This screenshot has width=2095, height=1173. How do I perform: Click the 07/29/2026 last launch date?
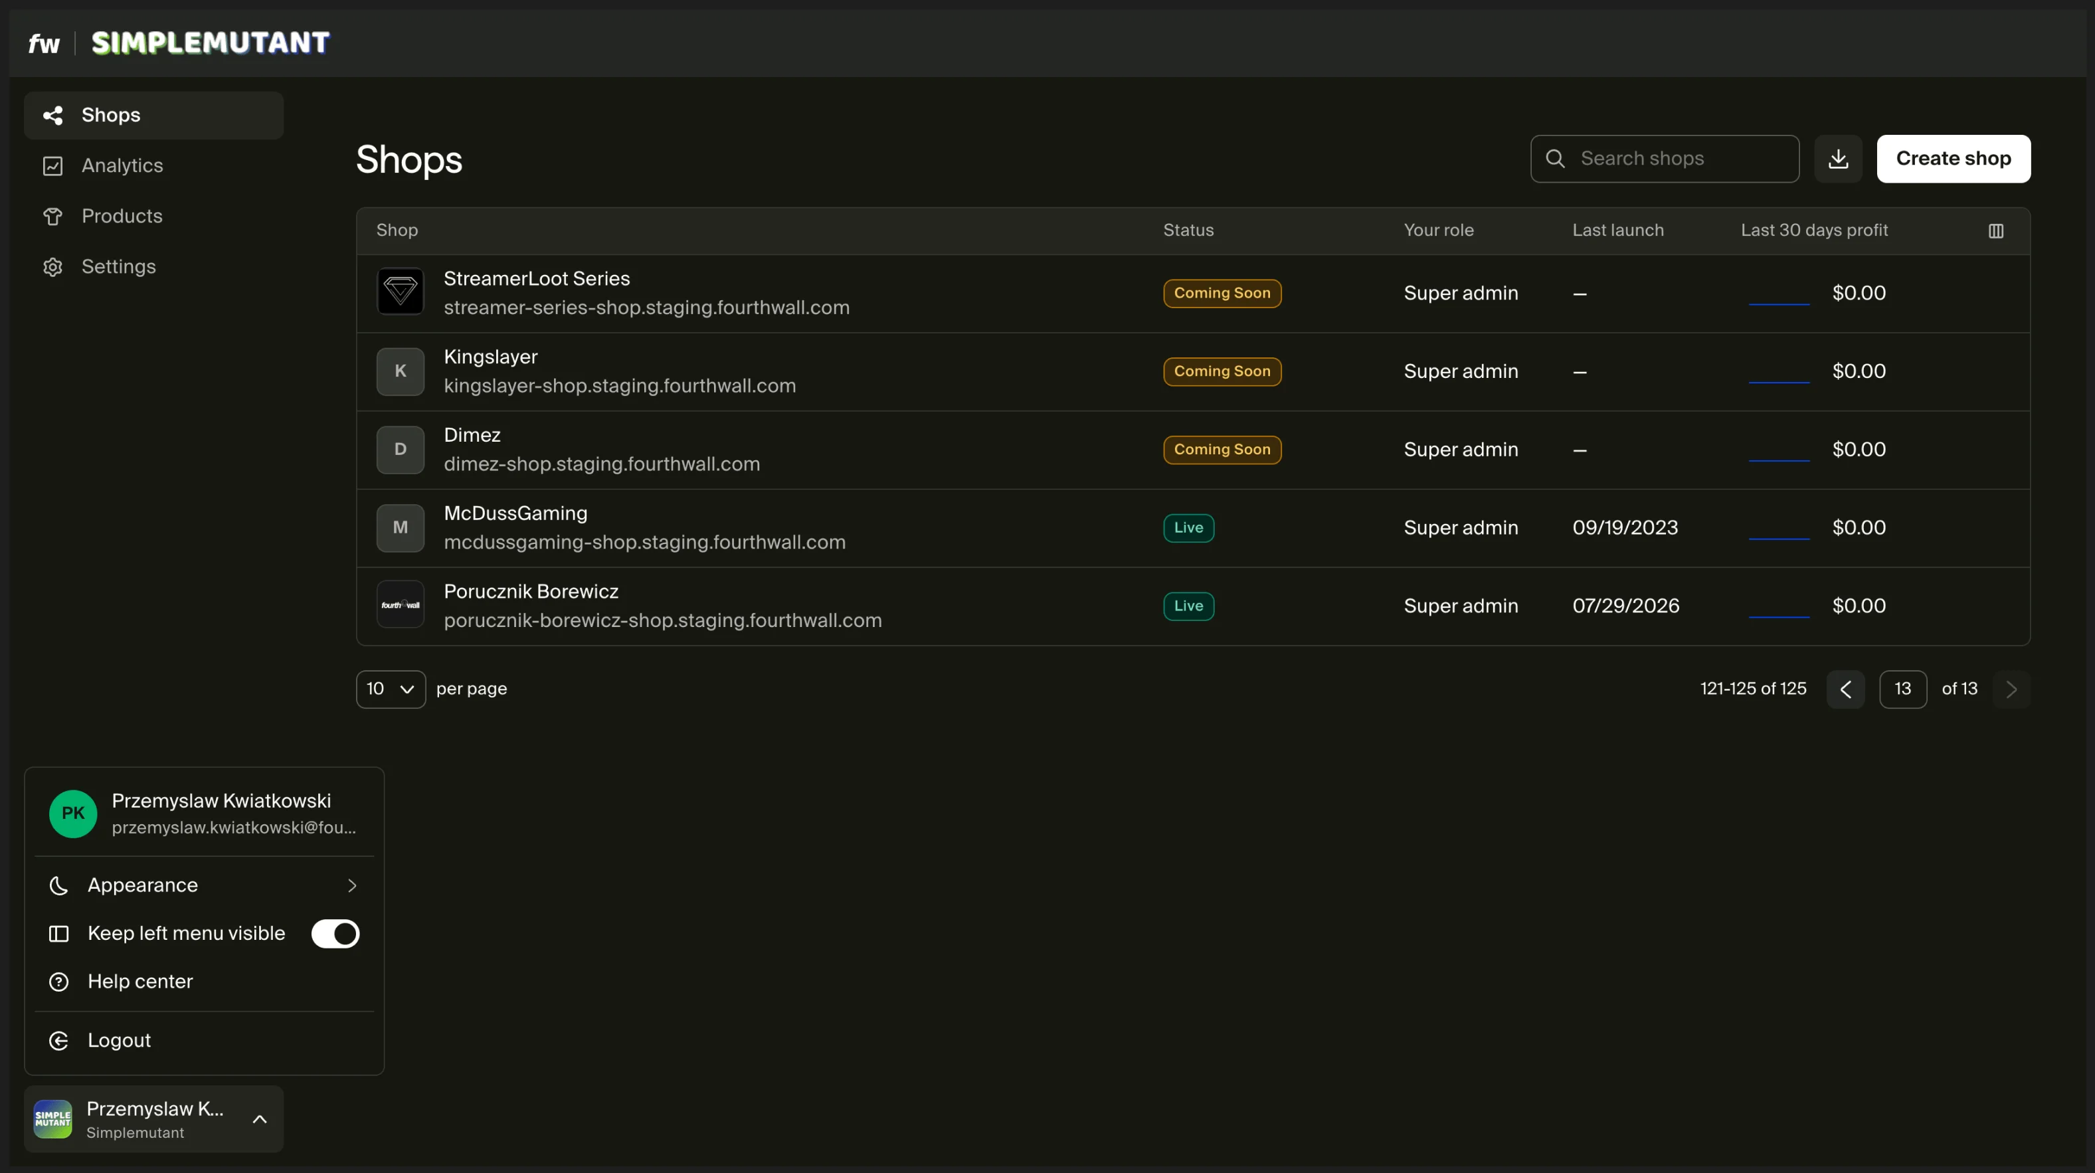[1626, 606]
